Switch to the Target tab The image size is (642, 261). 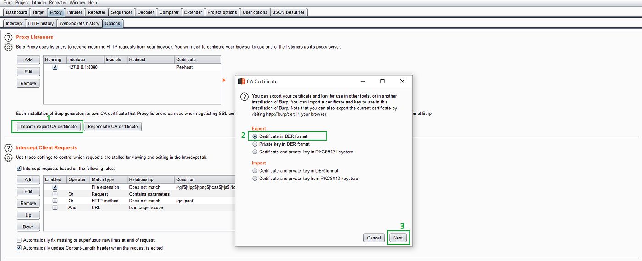tap(39, 12)
